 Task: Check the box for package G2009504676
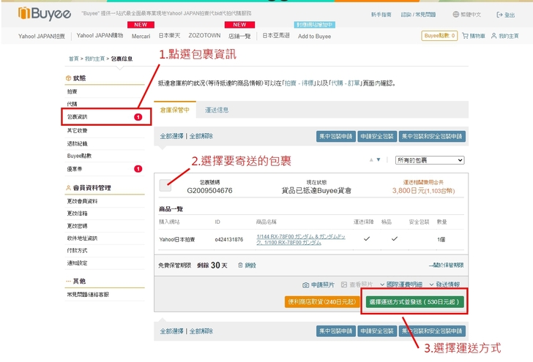tap(165, 186)
